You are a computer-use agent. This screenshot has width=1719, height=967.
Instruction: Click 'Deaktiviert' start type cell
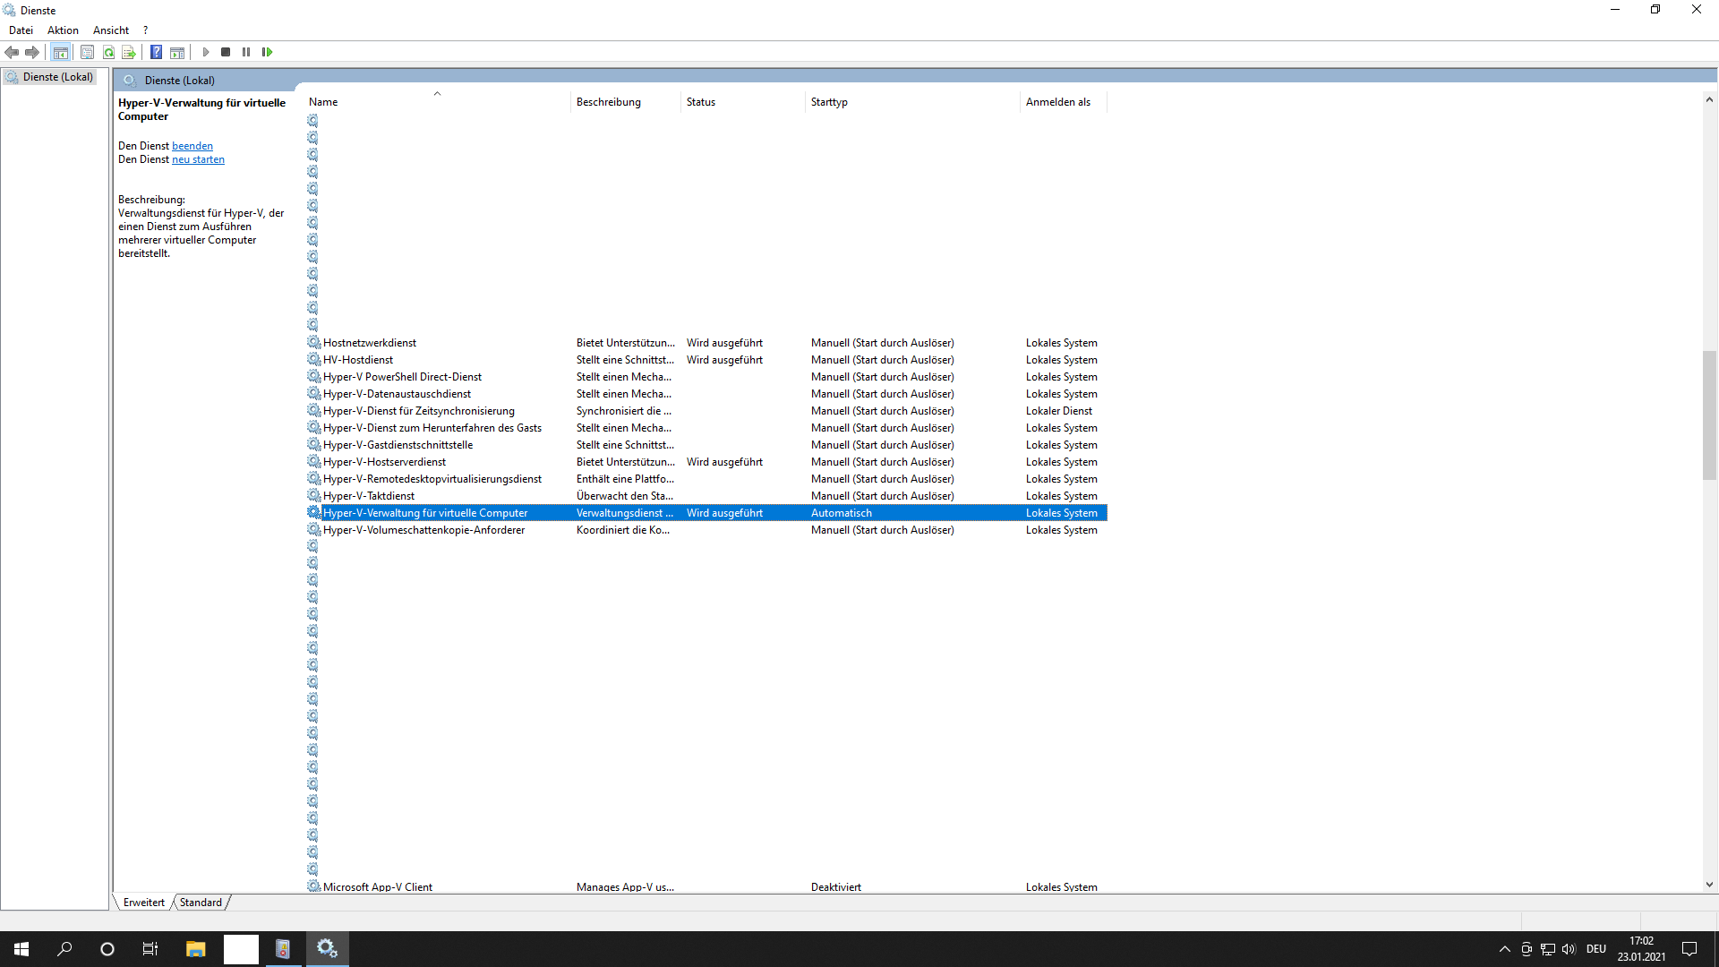click(836, 887)
